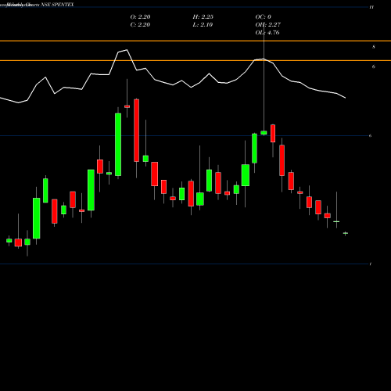
Task: Click the "O: 2.20" open price value
Action: coord(140,17)
